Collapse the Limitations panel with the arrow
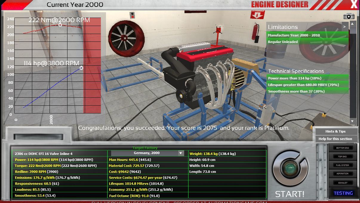This screenshot has width=360, height=203. 345,27
